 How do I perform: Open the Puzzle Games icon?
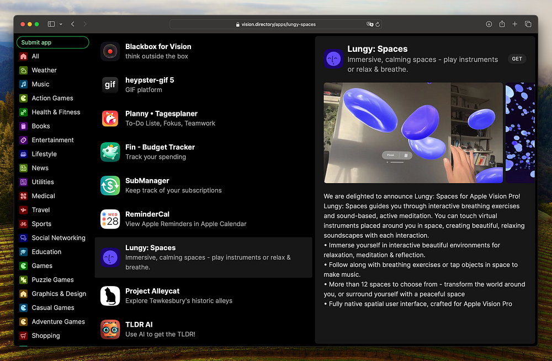tap(23, 280)
